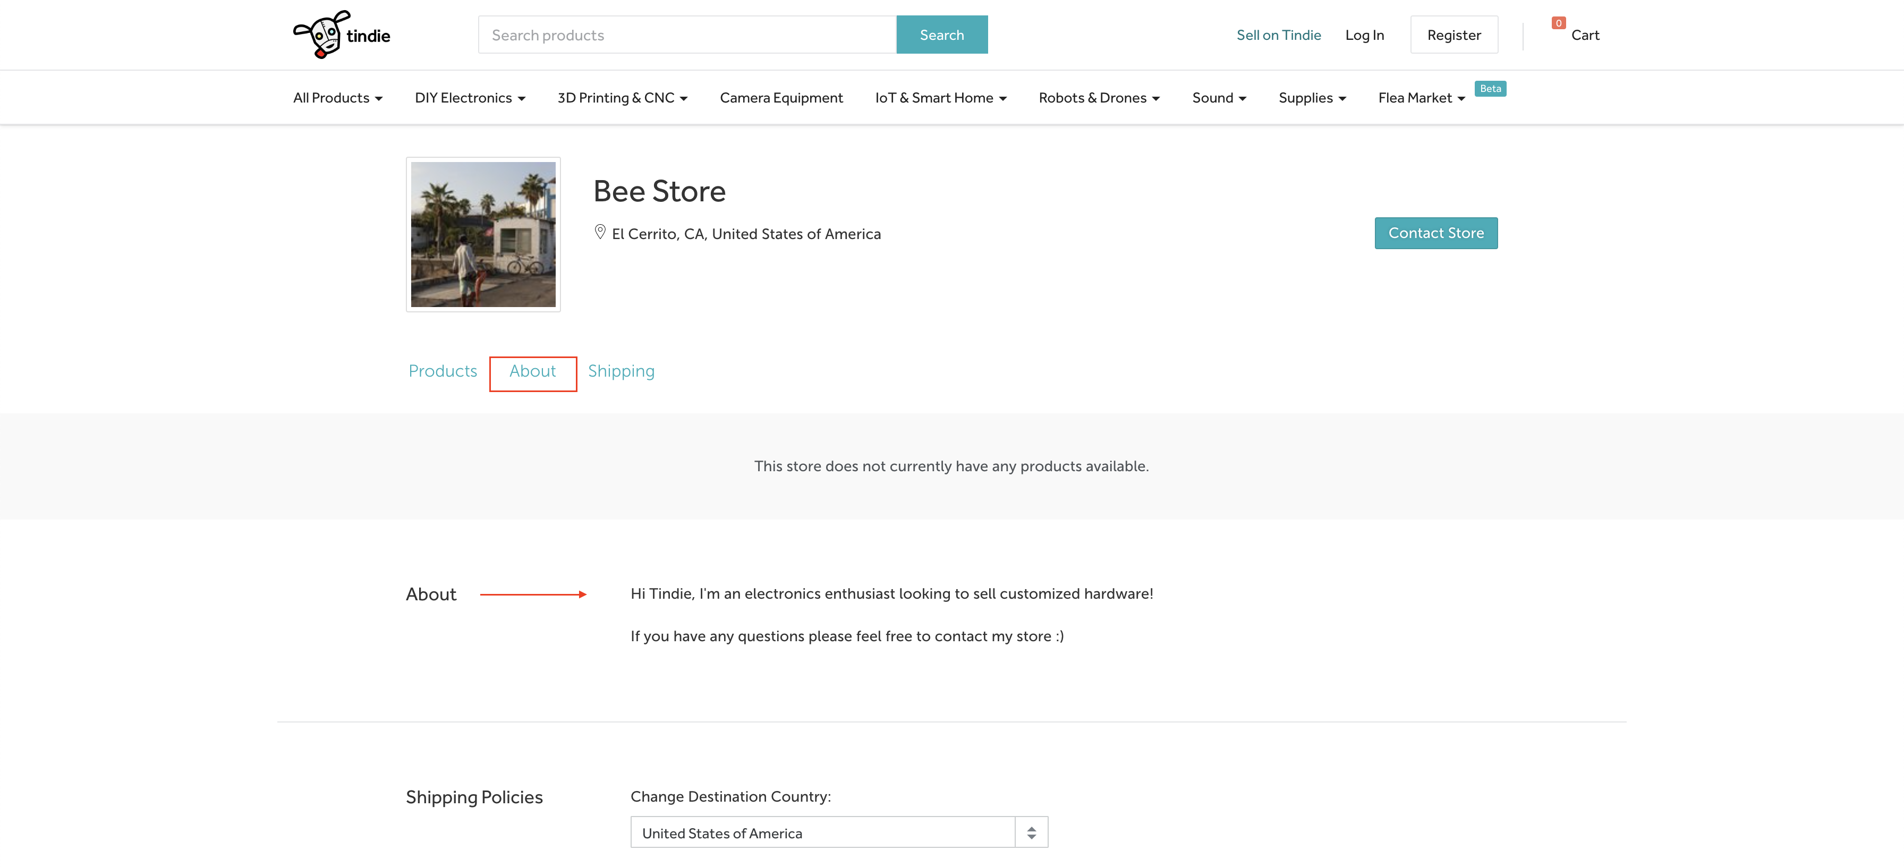This screenshot has height=867, width=1904.
Task: Expand All Products dropdown
Action: pos(337,98)
